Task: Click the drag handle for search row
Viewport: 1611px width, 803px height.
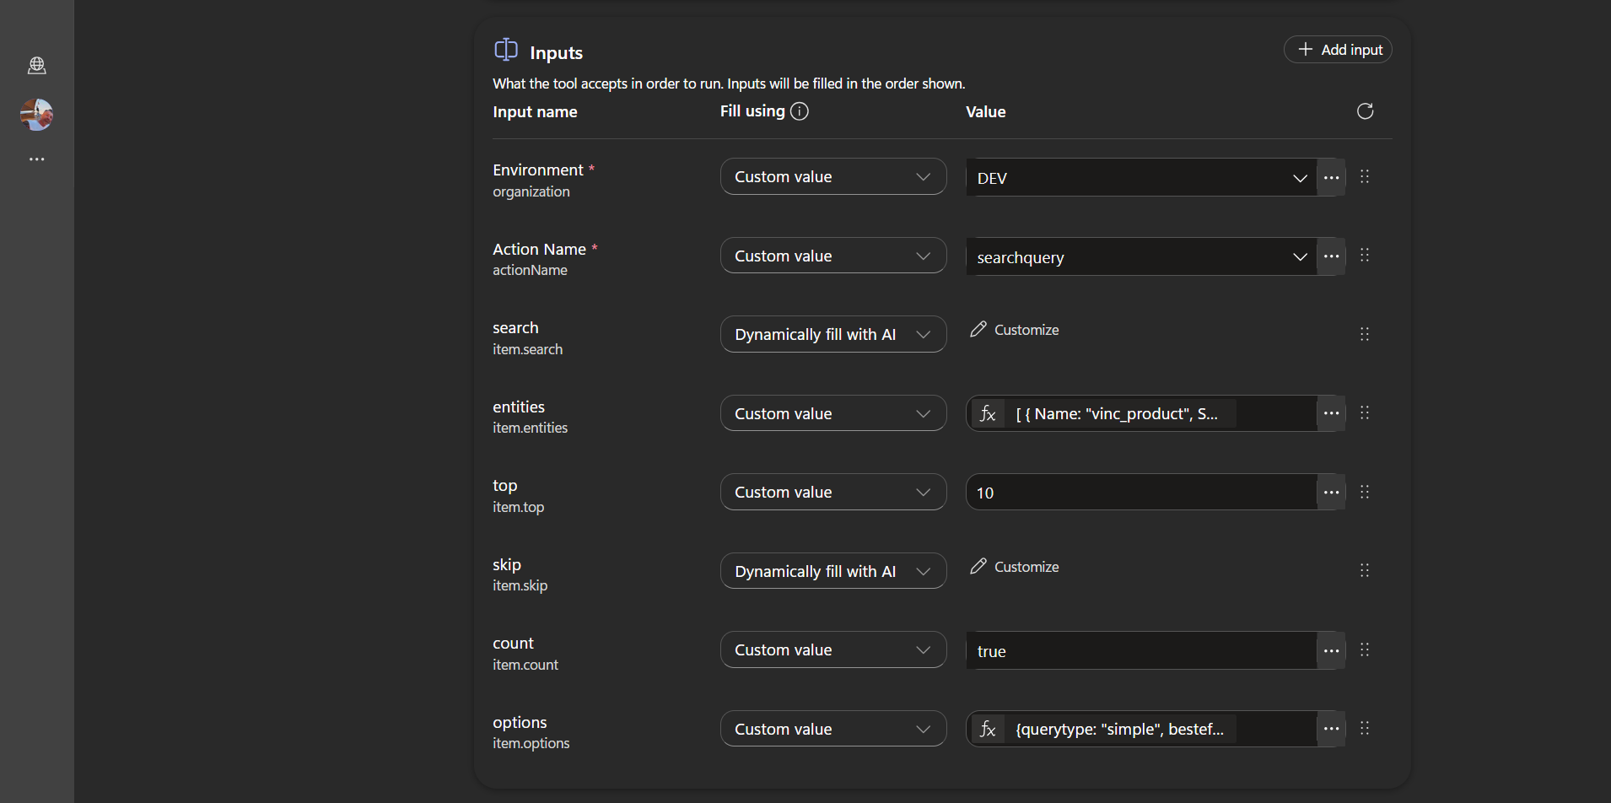Action: [x=1365, y=334]
